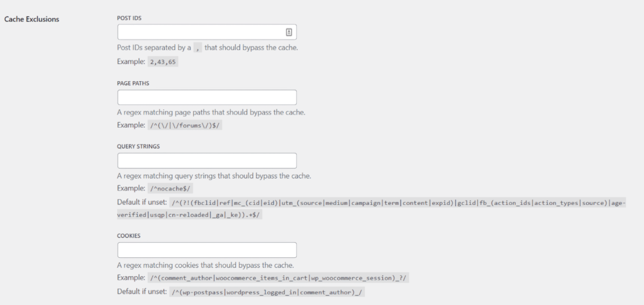Click the comma separator code snippet
644x305 pixels.
click(x=197, y=48)
